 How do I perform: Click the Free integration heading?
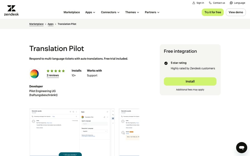pyautogui.click(x=180, y=51)
